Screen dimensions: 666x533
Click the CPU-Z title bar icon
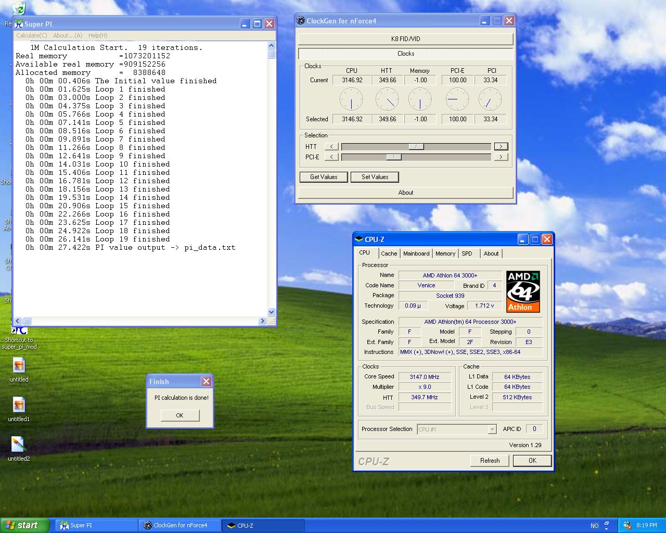tap(358, 239)
